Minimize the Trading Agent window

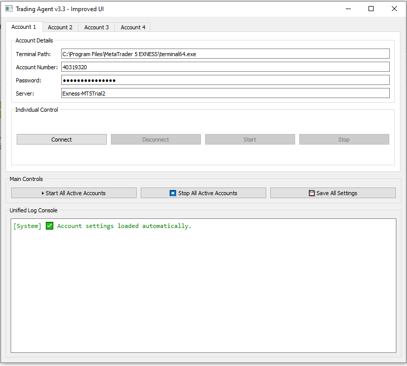pyautogui.click(x=348, y=9)
